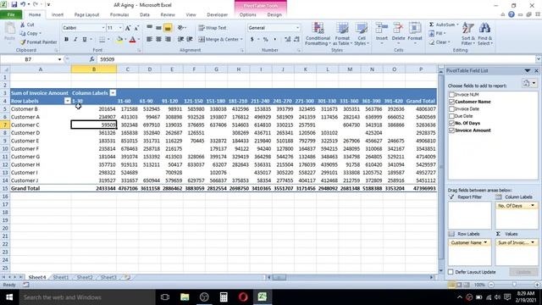Open Sort & Filter menu
The image size is (542, 305).
tap(468, 34)
